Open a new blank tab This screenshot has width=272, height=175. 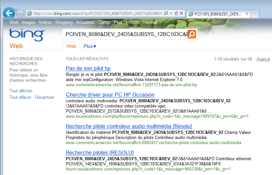point(255,14)
